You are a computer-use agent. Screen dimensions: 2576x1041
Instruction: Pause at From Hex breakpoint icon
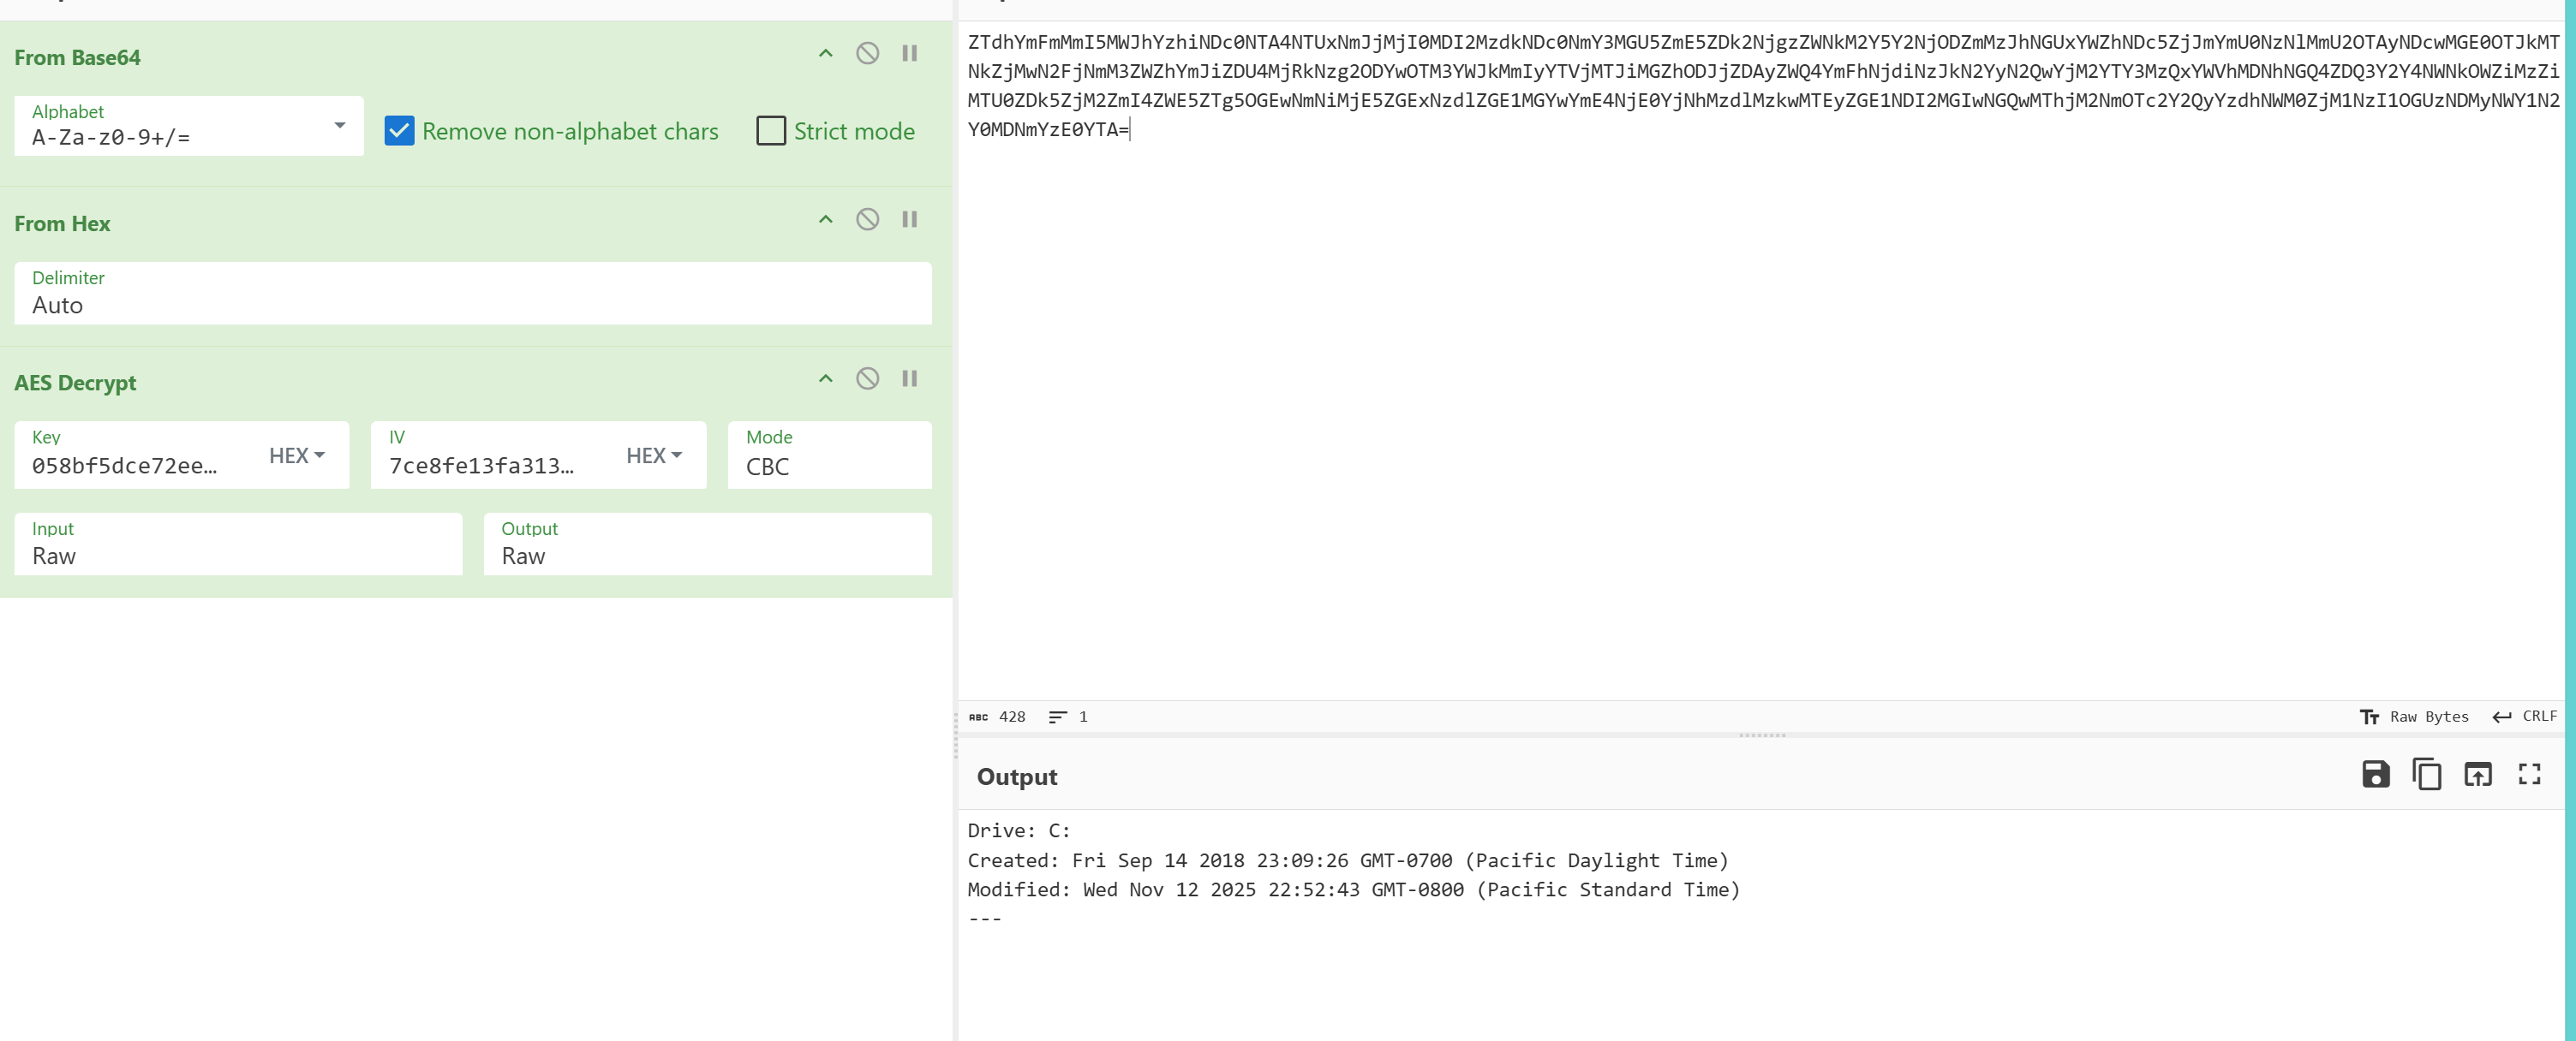pyautogui.click(x=909, y=220)
